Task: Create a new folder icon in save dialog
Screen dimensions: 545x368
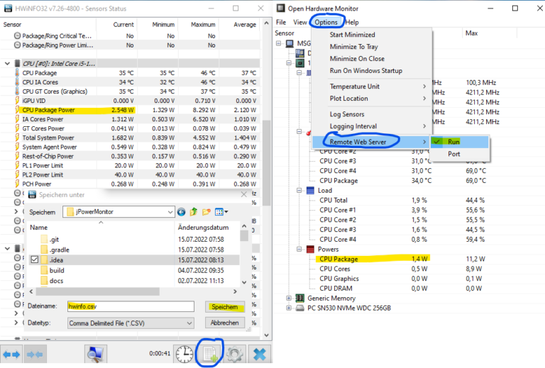Action: click(206, 212)
